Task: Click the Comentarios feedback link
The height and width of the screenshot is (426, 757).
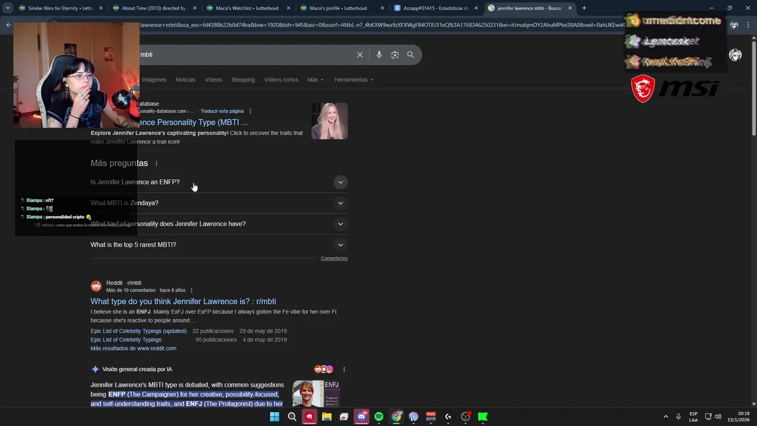Action: 334,259
